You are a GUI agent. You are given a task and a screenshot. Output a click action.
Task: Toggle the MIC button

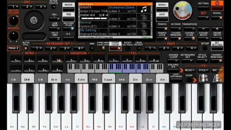click(x=55, y=19)
